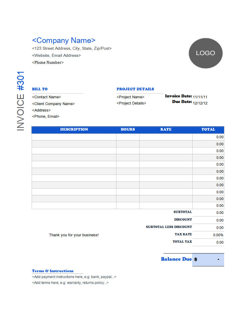Click the Due Date value 12/12/12
The image size is (240, 311).
[200, 103]
